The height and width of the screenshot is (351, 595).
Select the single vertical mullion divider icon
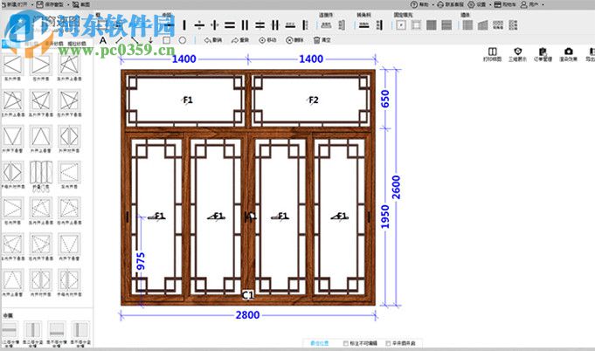click(184, 25)
